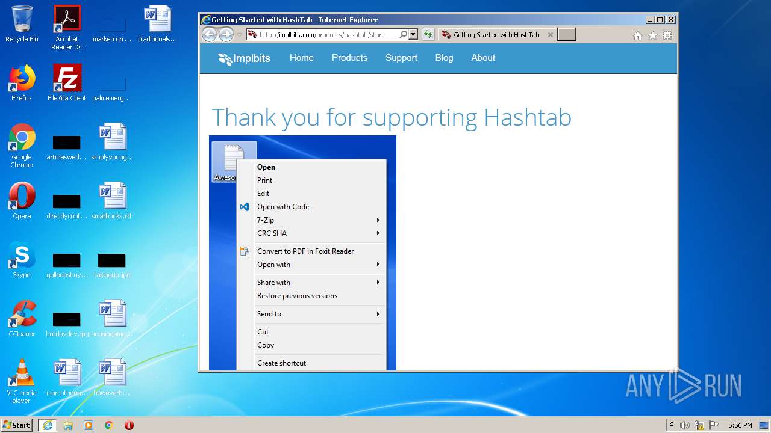Select the marchthoug Word document icon

pyautogui.click(x=67, y=378)
